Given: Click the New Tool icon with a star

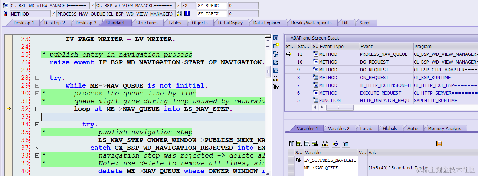Looking at the screenshot, I should [x=275, y=46].
